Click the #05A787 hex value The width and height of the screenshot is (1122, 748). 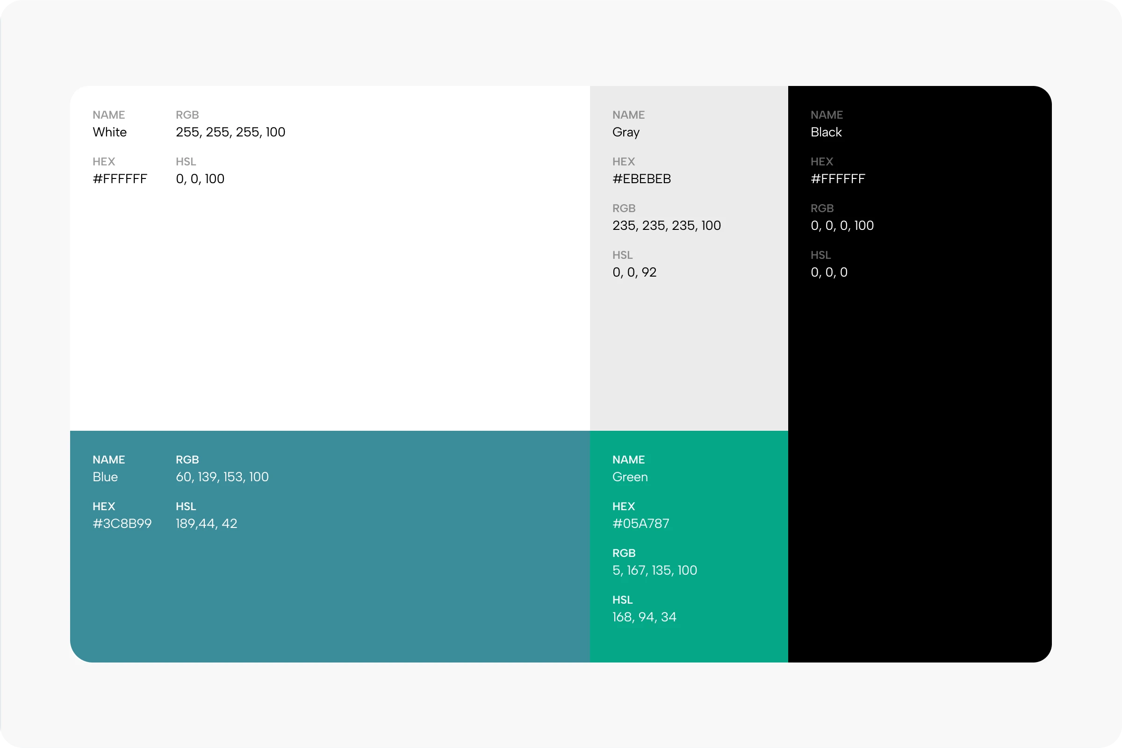[640, 524]
